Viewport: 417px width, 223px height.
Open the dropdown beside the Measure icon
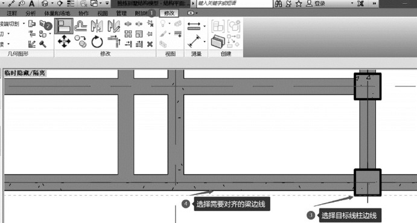pos(205,26)
